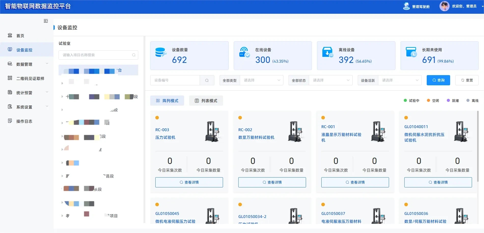Viewport: 484px width, 233px height.
Task: Click the search button next to 设备编号
Action: pos(207,80)
